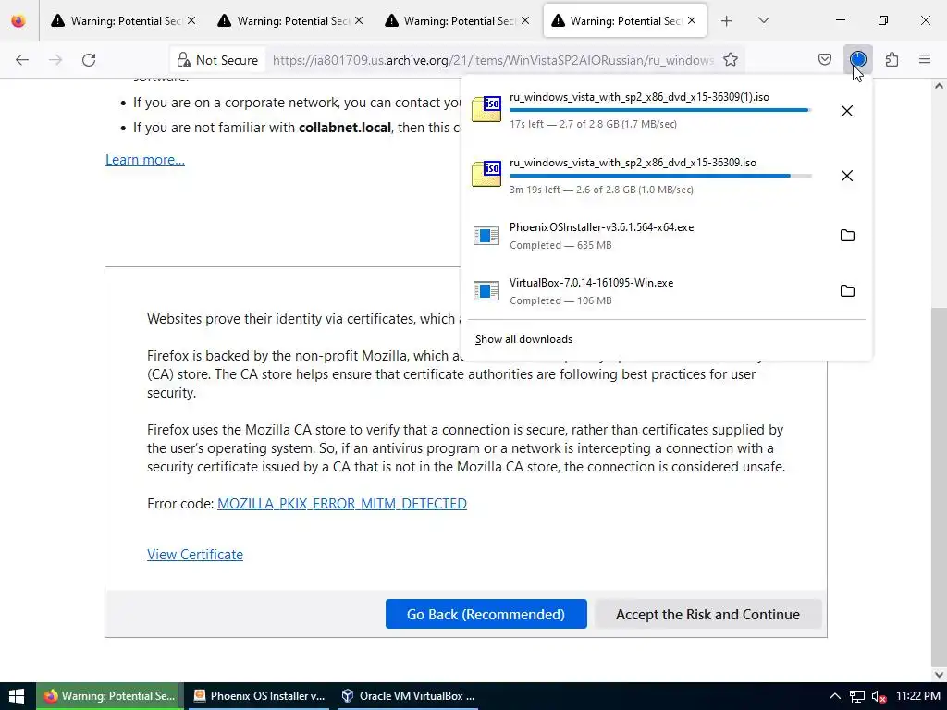This screenshot has width=947, height=710.
Task: Cancel the 36309(1).iso download
Action: (x=847, y=111)
